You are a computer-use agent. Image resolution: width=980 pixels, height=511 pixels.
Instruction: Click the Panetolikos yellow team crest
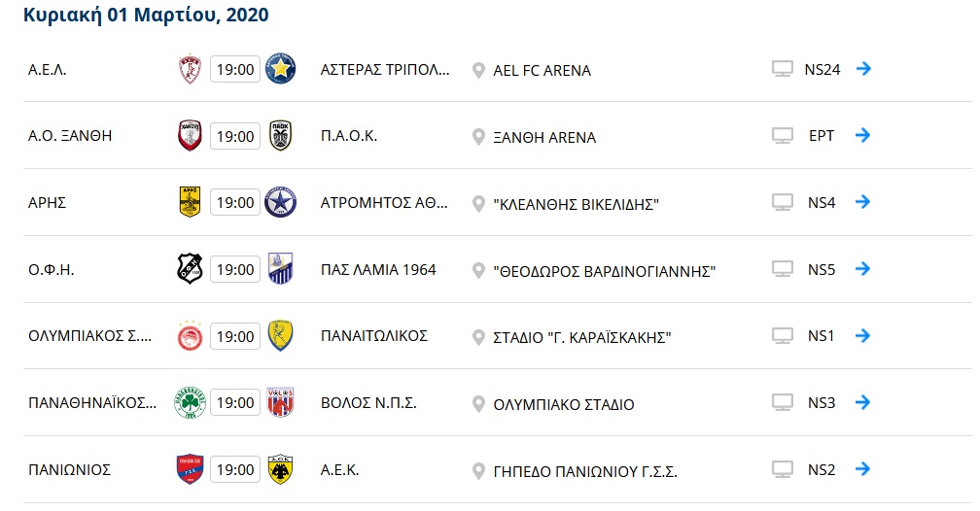click(281, 336)
